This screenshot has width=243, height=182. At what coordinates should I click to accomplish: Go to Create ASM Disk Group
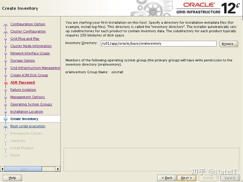29,75
